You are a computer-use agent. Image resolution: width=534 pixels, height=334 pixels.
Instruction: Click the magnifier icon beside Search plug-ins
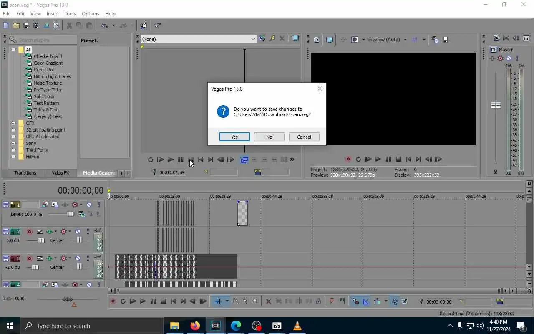point(13,40)
